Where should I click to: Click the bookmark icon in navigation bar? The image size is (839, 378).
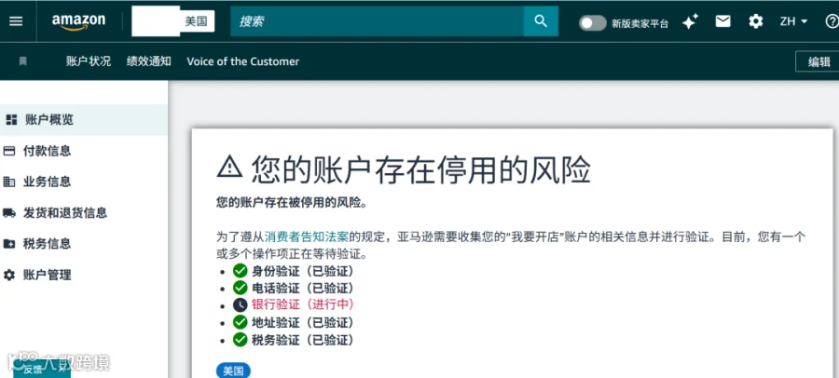coord(22,61)
